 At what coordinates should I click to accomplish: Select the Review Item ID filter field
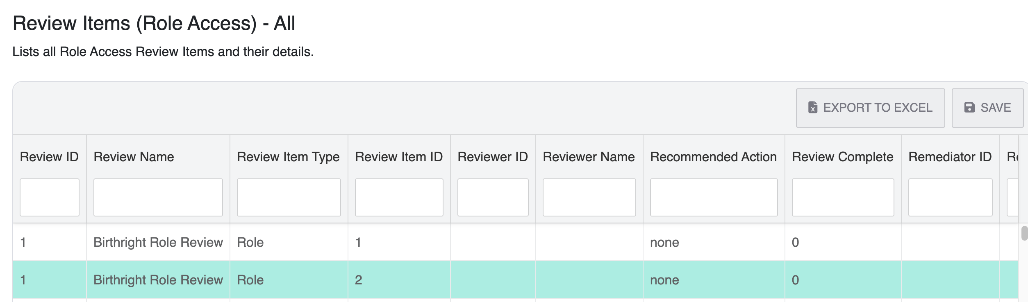click(x=399, y=197)
